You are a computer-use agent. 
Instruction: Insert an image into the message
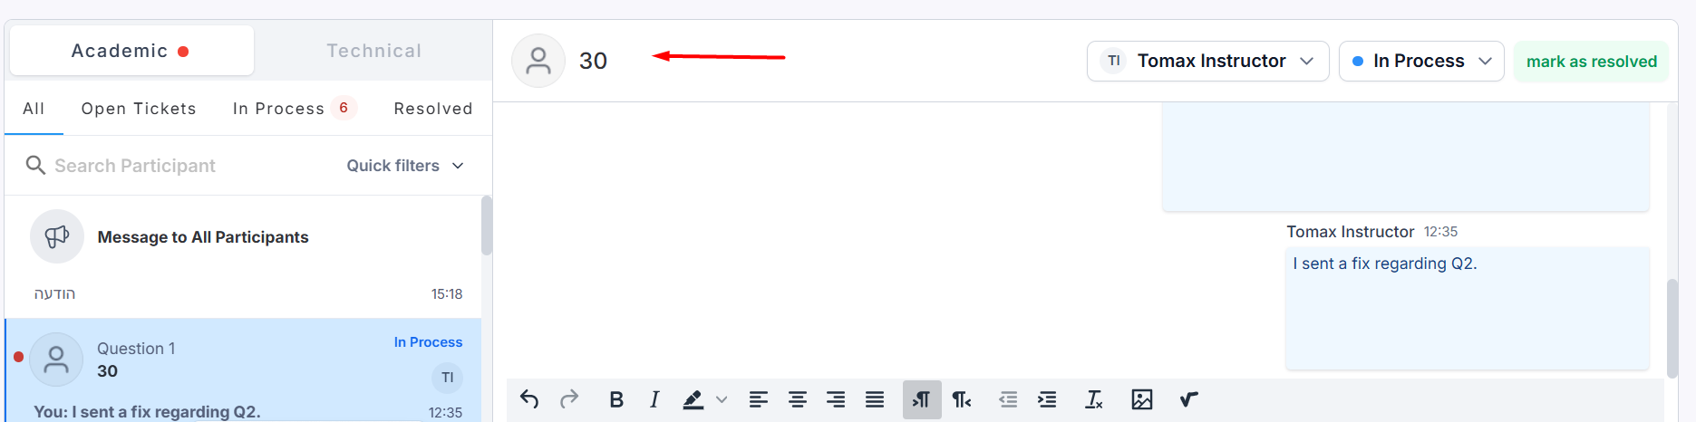click(1142, 399)
